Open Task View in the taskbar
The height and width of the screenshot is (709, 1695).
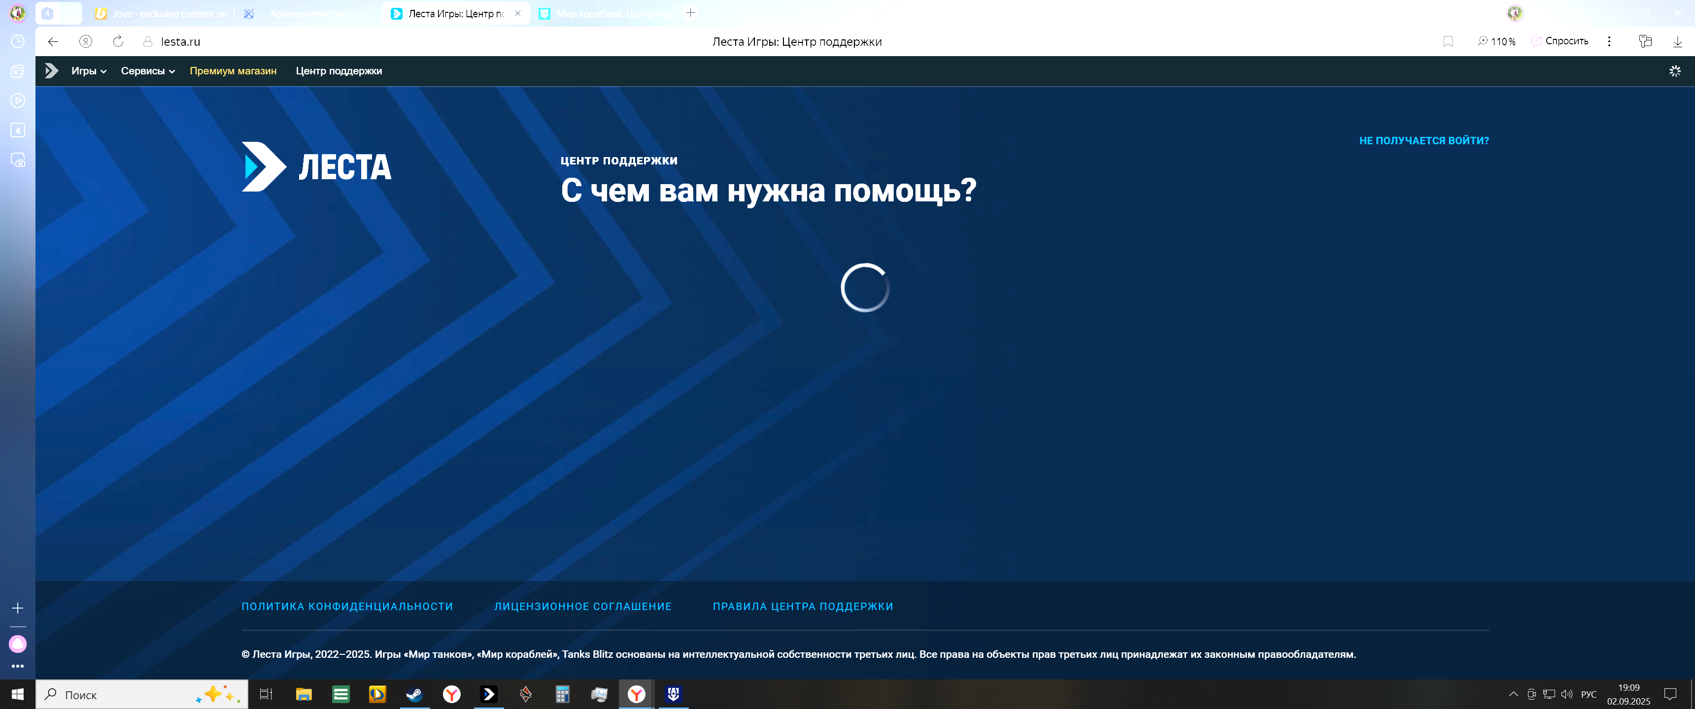point(266,694)
